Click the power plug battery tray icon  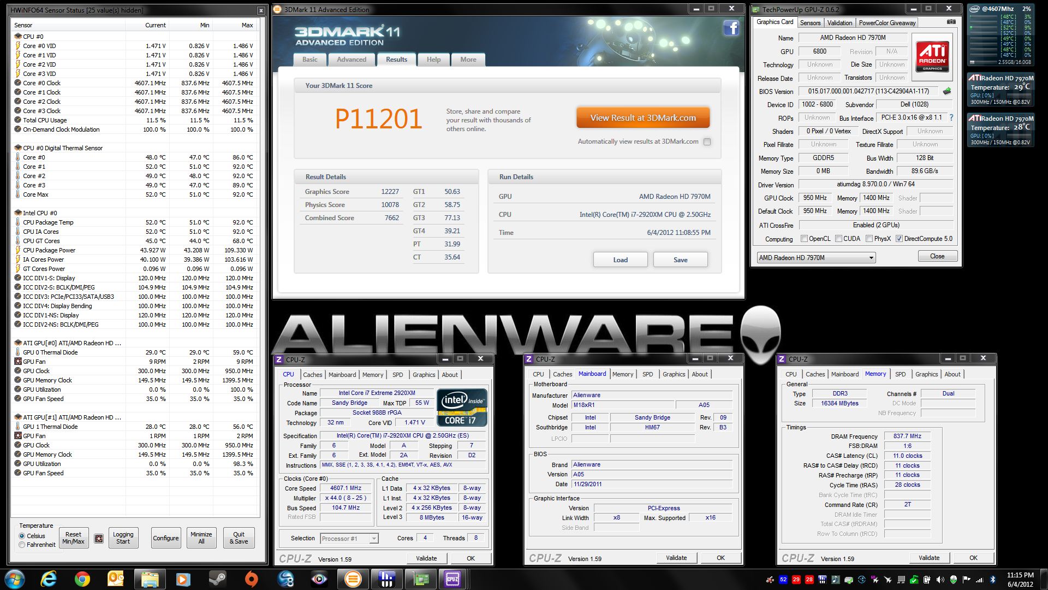pos(927,580)
